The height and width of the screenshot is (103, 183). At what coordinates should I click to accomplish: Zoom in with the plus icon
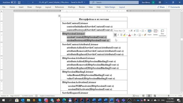[176, 96]
